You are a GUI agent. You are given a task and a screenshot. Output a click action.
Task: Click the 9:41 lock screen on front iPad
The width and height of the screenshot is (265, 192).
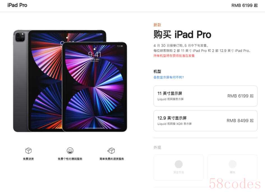pyautogui.click(x=95, y=54)
